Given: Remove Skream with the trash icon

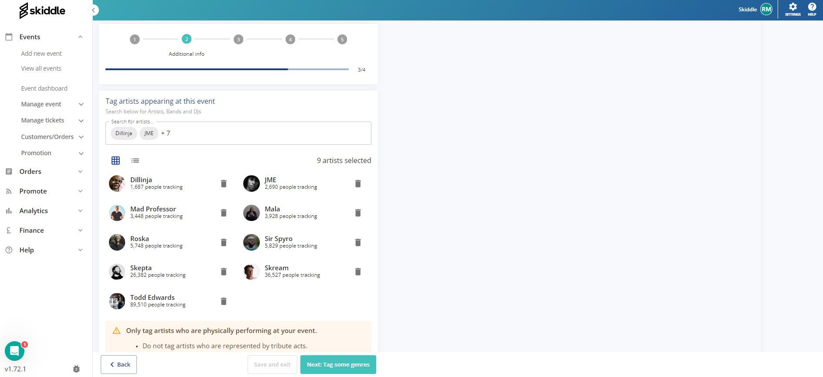Looking at the screenshot, I should pos(358,272).
